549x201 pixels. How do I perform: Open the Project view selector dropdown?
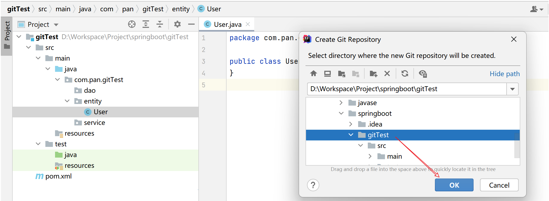point(56,25)
